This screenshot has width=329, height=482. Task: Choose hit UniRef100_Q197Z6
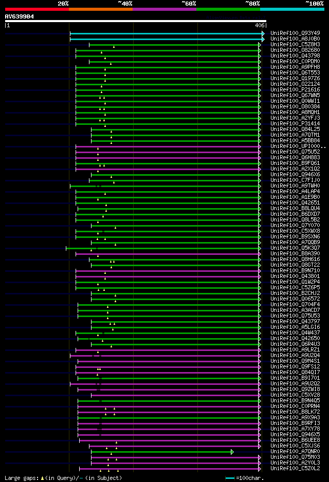[x=295, y=78]
